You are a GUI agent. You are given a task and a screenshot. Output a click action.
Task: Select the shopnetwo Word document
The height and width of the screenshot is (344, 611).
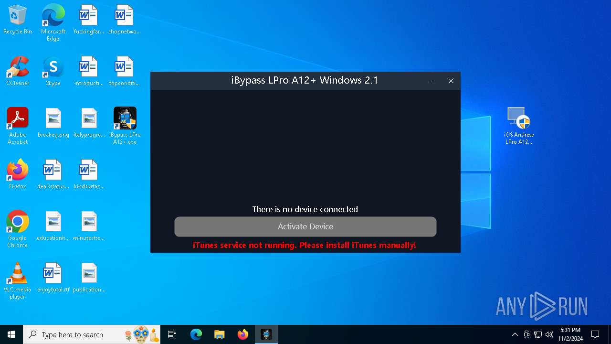click(125, 20)
